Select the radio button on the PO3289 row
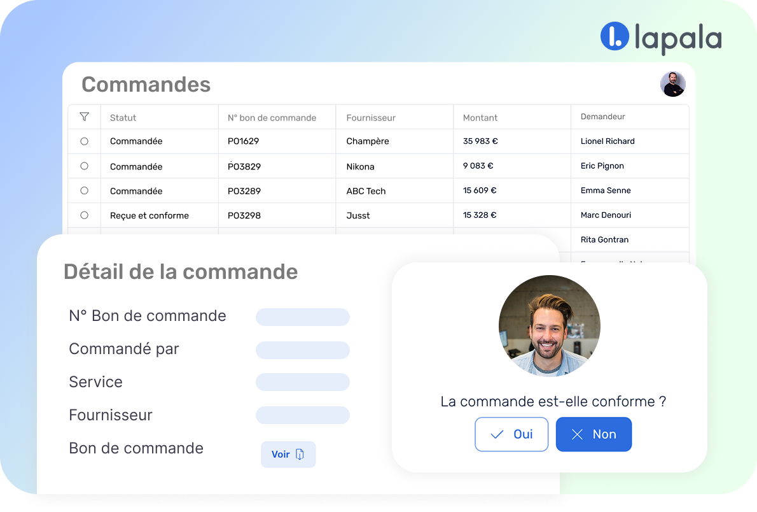Screen dimensions: 757x512 pos(84,190)
